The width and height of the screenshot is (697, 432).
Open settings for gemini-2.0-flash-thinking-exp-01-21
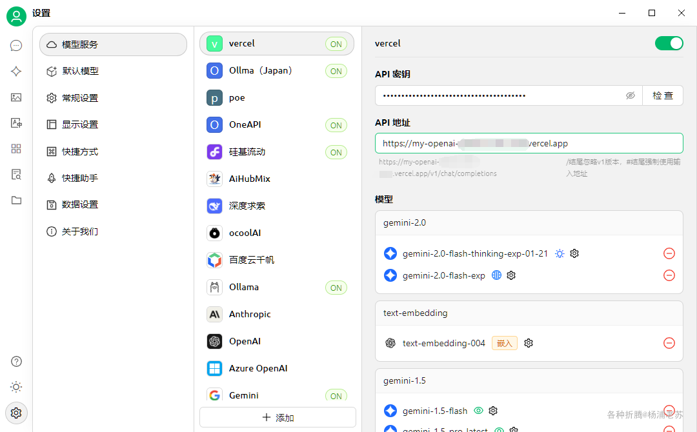click(x=574, y=253)
